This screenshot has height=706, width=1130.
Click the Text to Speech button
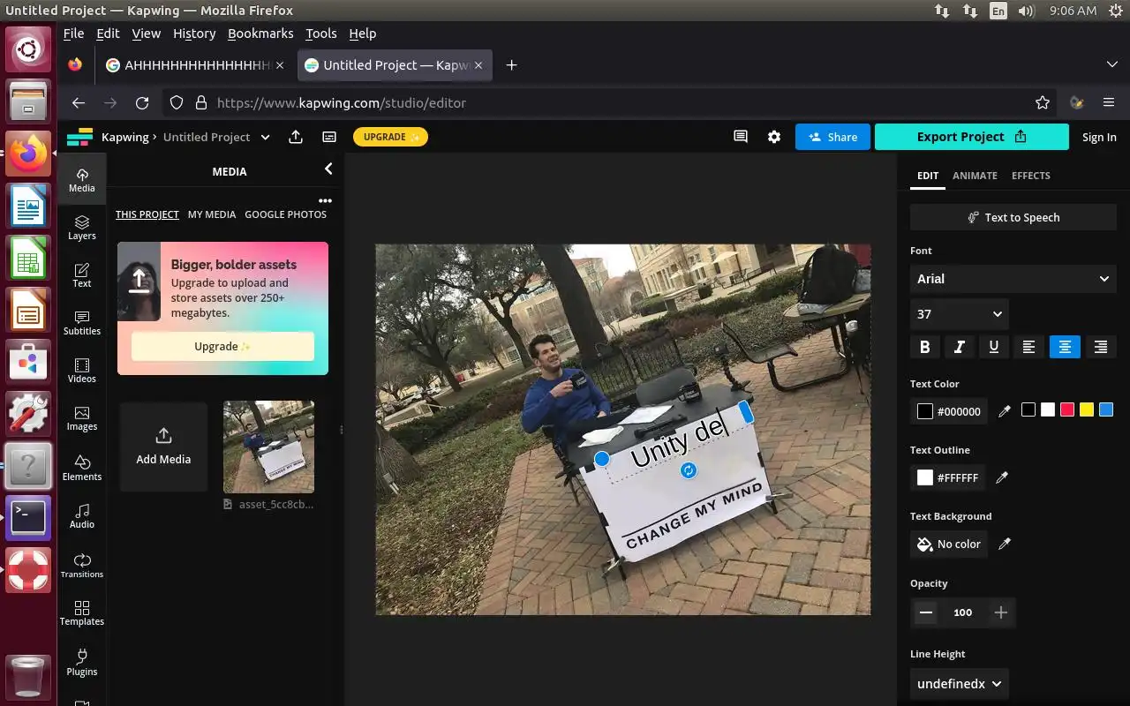[1013, 217]
